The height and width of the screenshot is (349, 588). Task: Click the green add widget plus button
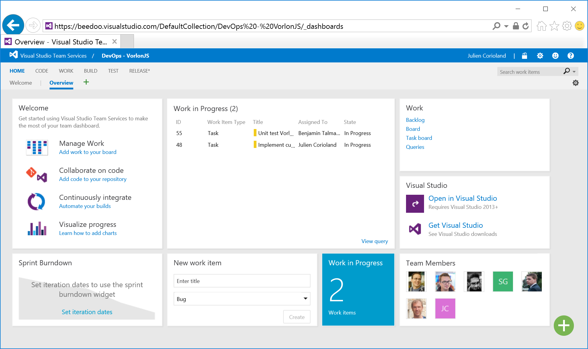coord(564,326)
